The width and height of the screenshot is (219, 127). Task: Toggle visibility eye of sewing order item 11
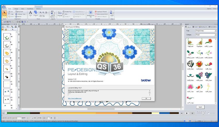click(12, 84)
